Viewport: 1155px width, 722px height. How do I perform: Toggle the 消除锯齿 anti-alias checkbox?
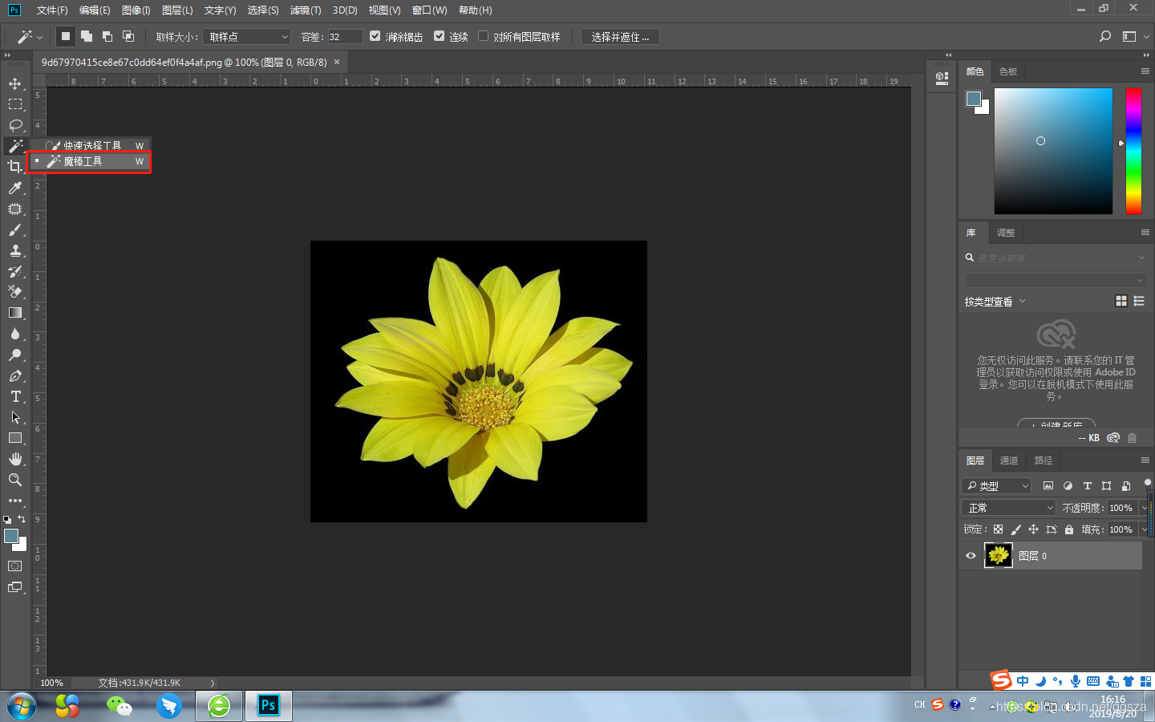point(375,36)
